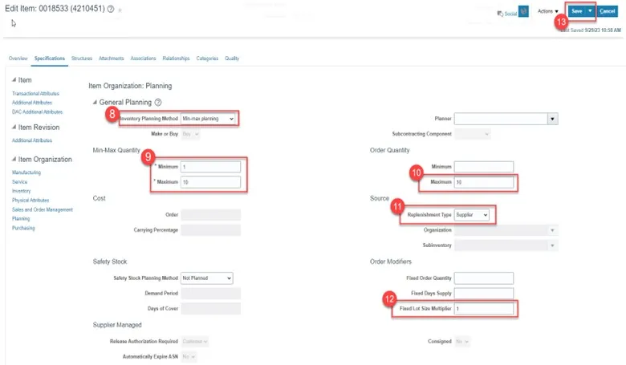Open the Subinventory dropdown arrow
The width and height of the screenshot is (626, 365).
point(552,245)
